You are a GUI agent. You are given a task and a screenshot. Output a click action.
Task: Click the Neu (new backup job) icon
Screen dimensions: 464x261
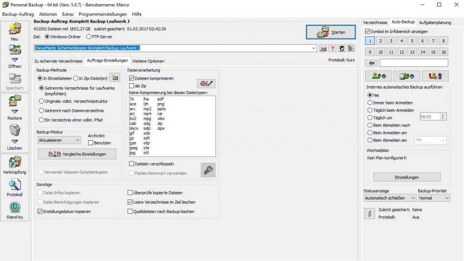pos(15,29)
